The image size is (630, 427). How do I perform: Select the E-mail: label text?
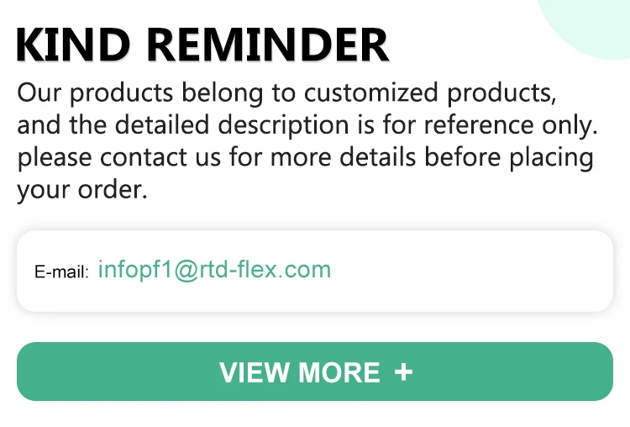click(x=61, y=272)
